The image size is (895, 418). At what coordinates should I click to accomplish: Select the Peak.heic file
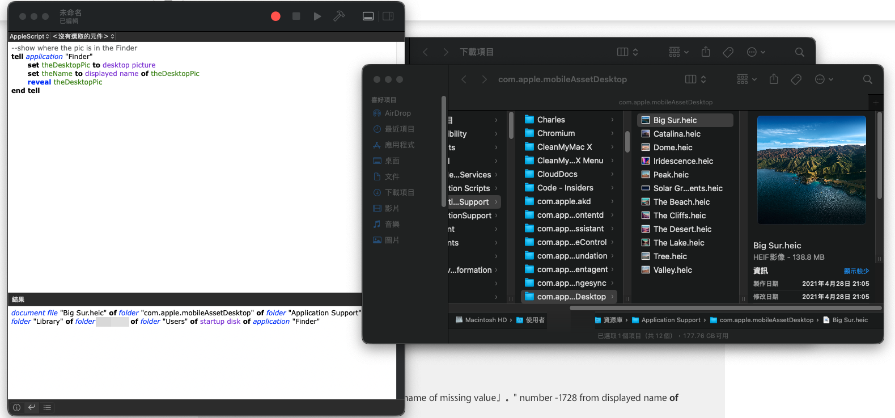coord(685,175)
